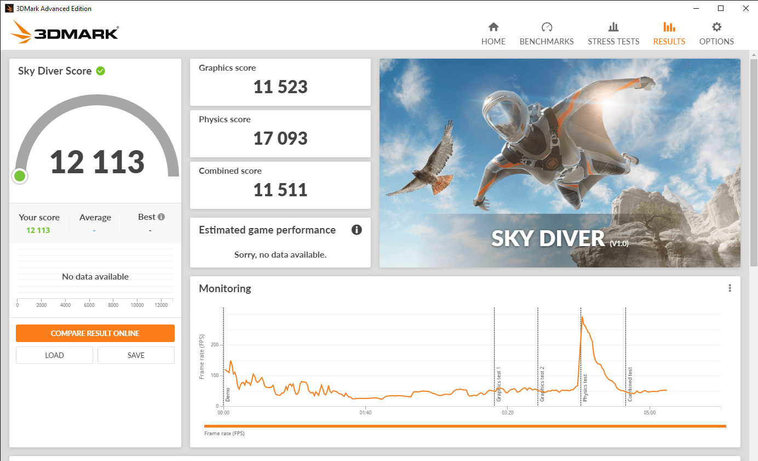The height and width of the screenshot is (461, 758).
Task: Click the Combined test marker line
Action: tap(625, 356)
